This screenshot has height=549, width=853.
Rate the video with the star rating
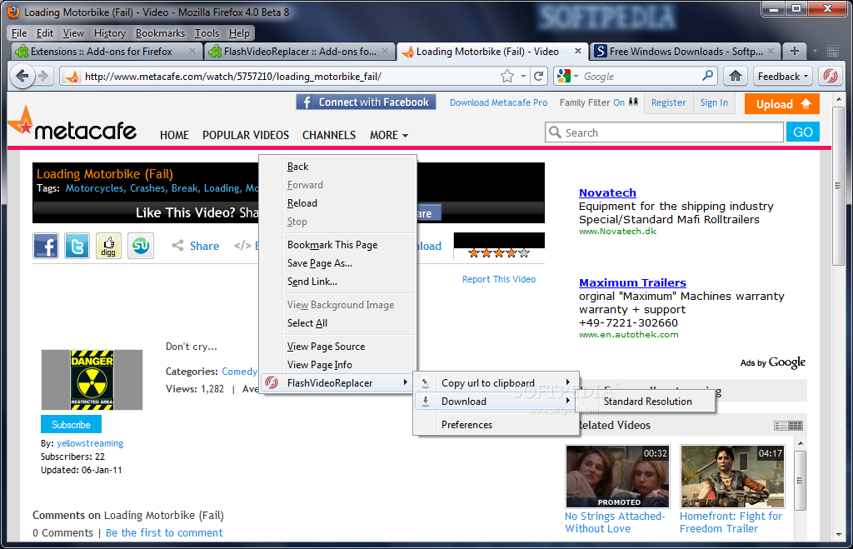(499, 253)
